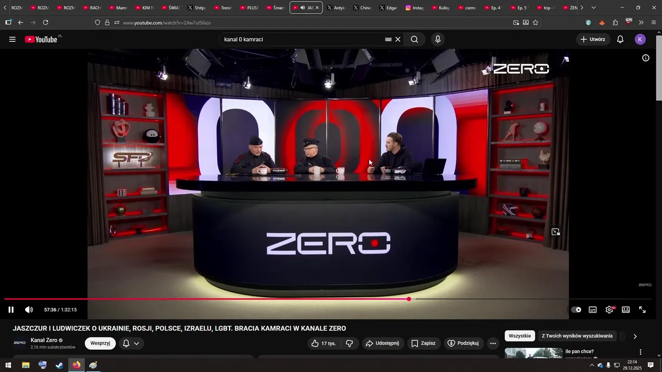Open the on-screen keyboard icon in search

388,39
